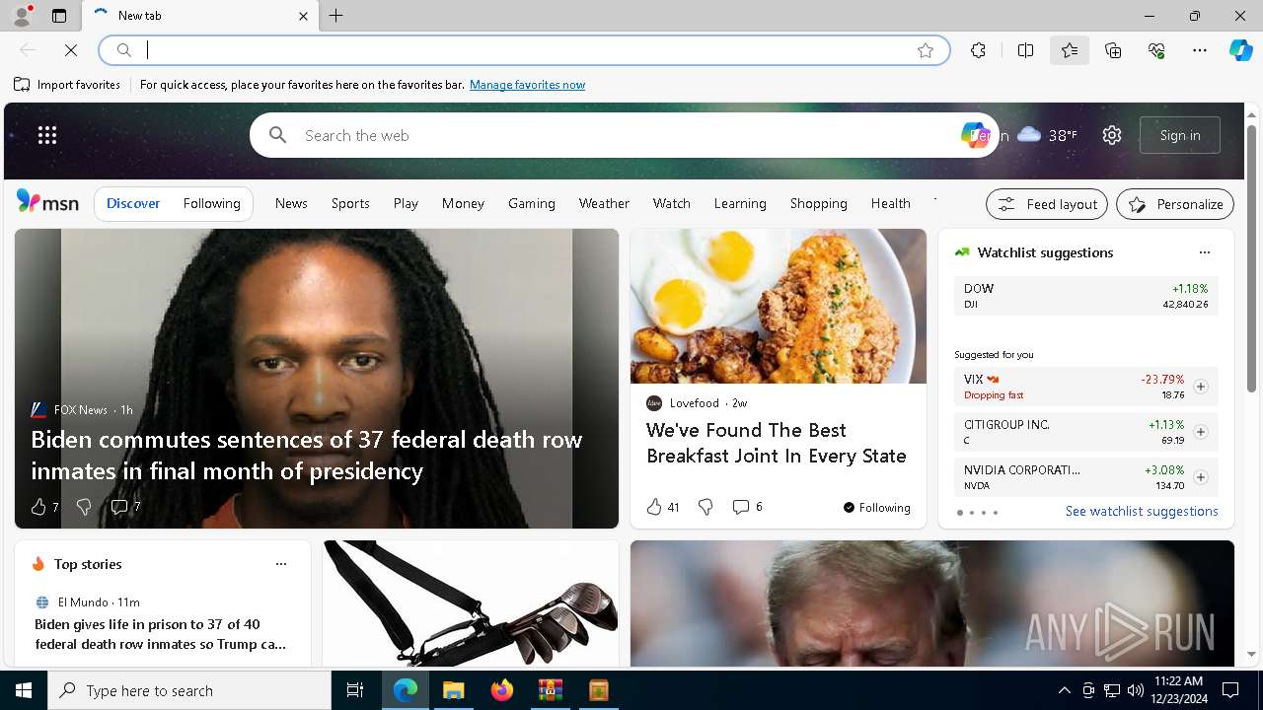Open the Watch category
The width and height of the screenshot is (1263, 710).
tap(671, 203)
